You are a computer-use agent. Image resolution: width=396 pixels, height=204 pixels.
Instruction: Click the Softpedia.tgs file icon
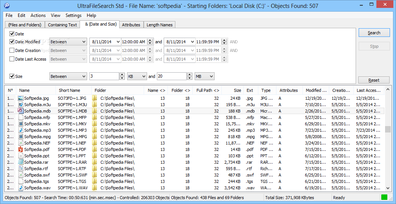pos(21,181)
